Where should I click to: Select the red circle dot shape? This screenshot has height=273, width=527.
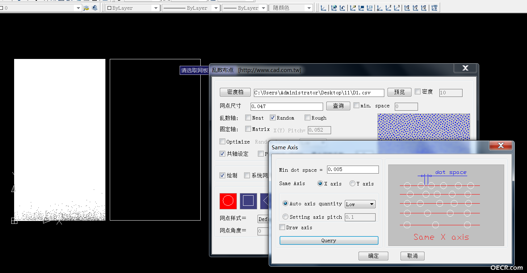(x=228, y=201)
